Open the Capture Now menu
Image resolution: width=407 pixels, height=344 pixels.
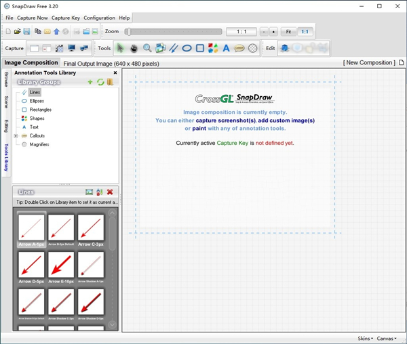pos(33,18)
